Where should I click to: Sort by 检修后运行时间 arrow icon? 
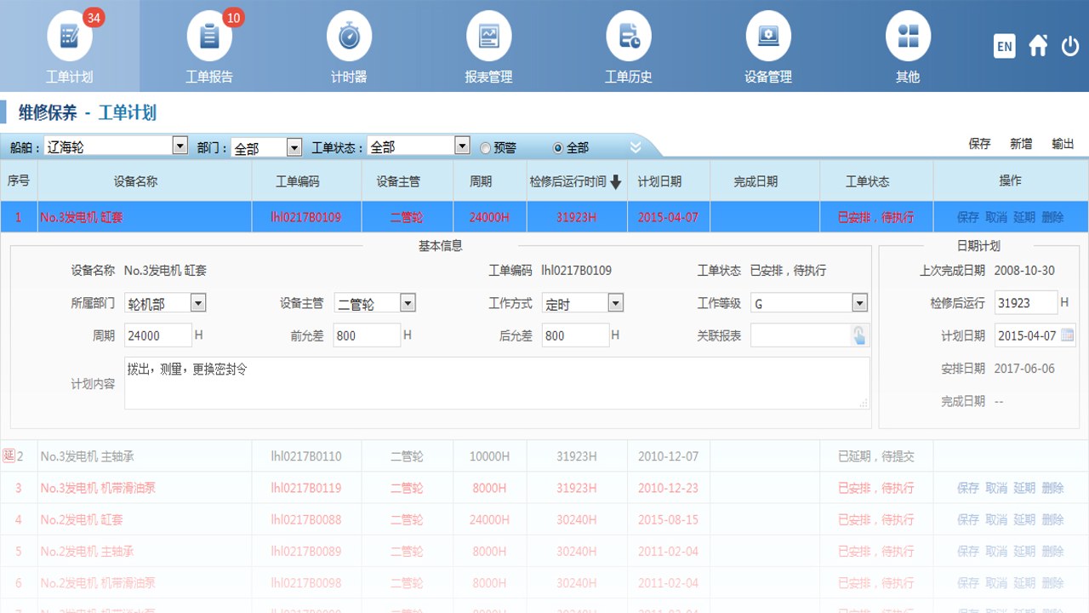[x=616, y=181]
